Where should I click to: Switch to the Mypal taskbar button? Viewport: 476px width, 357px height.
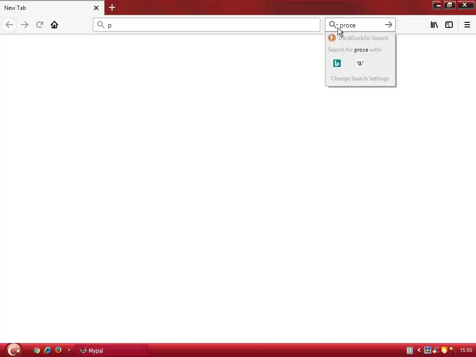(x=112, y=350)
